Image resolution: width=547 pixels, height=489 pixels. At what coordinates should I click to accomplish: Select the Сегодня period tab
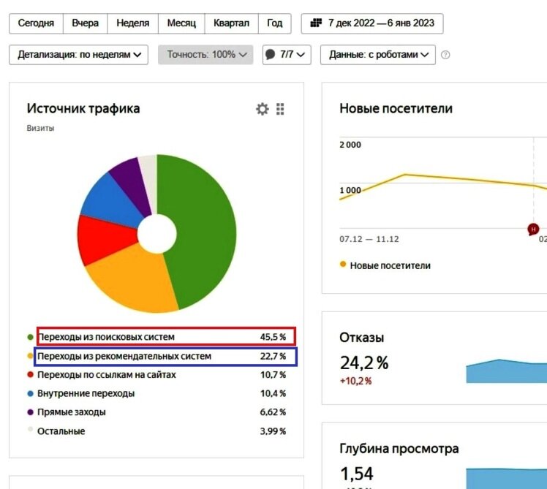(x=36, y=23)
